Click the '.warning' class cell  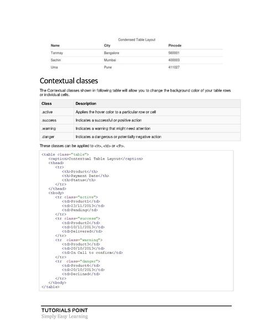click(49, 129)
